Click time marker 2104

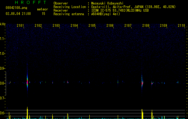pos(74,26)
